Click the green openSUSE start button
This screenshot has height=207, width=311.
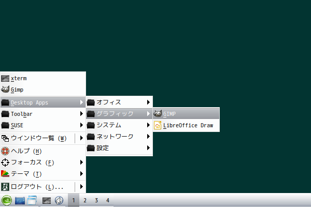pyautogui.click(x=7, y=200)
